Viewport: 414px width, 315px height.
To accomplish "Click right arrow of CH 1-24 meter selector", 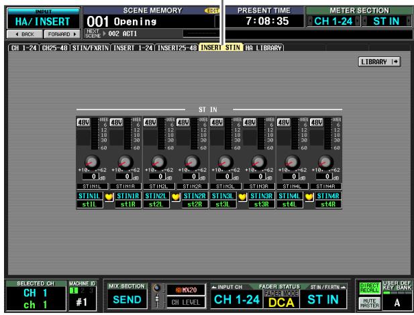I will point(358,21).
